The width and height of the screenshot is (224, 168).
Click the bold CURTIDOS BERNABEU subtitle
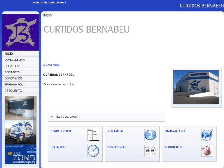click(x=59, y=75)
